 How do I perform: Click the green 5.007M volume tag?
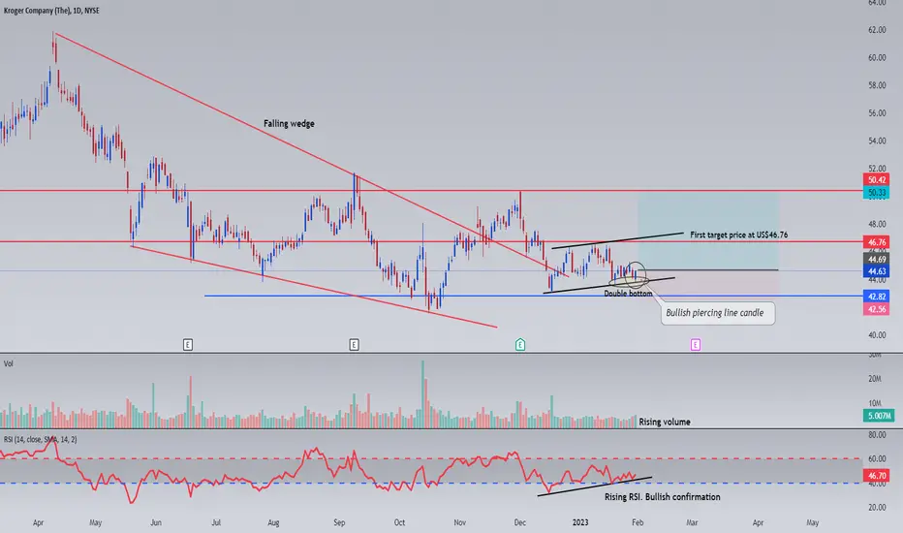[879, 416]
